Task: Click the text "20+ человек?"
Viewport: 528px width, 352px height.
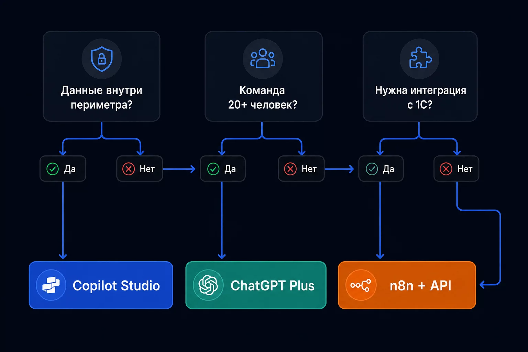Action: [263, 104]
